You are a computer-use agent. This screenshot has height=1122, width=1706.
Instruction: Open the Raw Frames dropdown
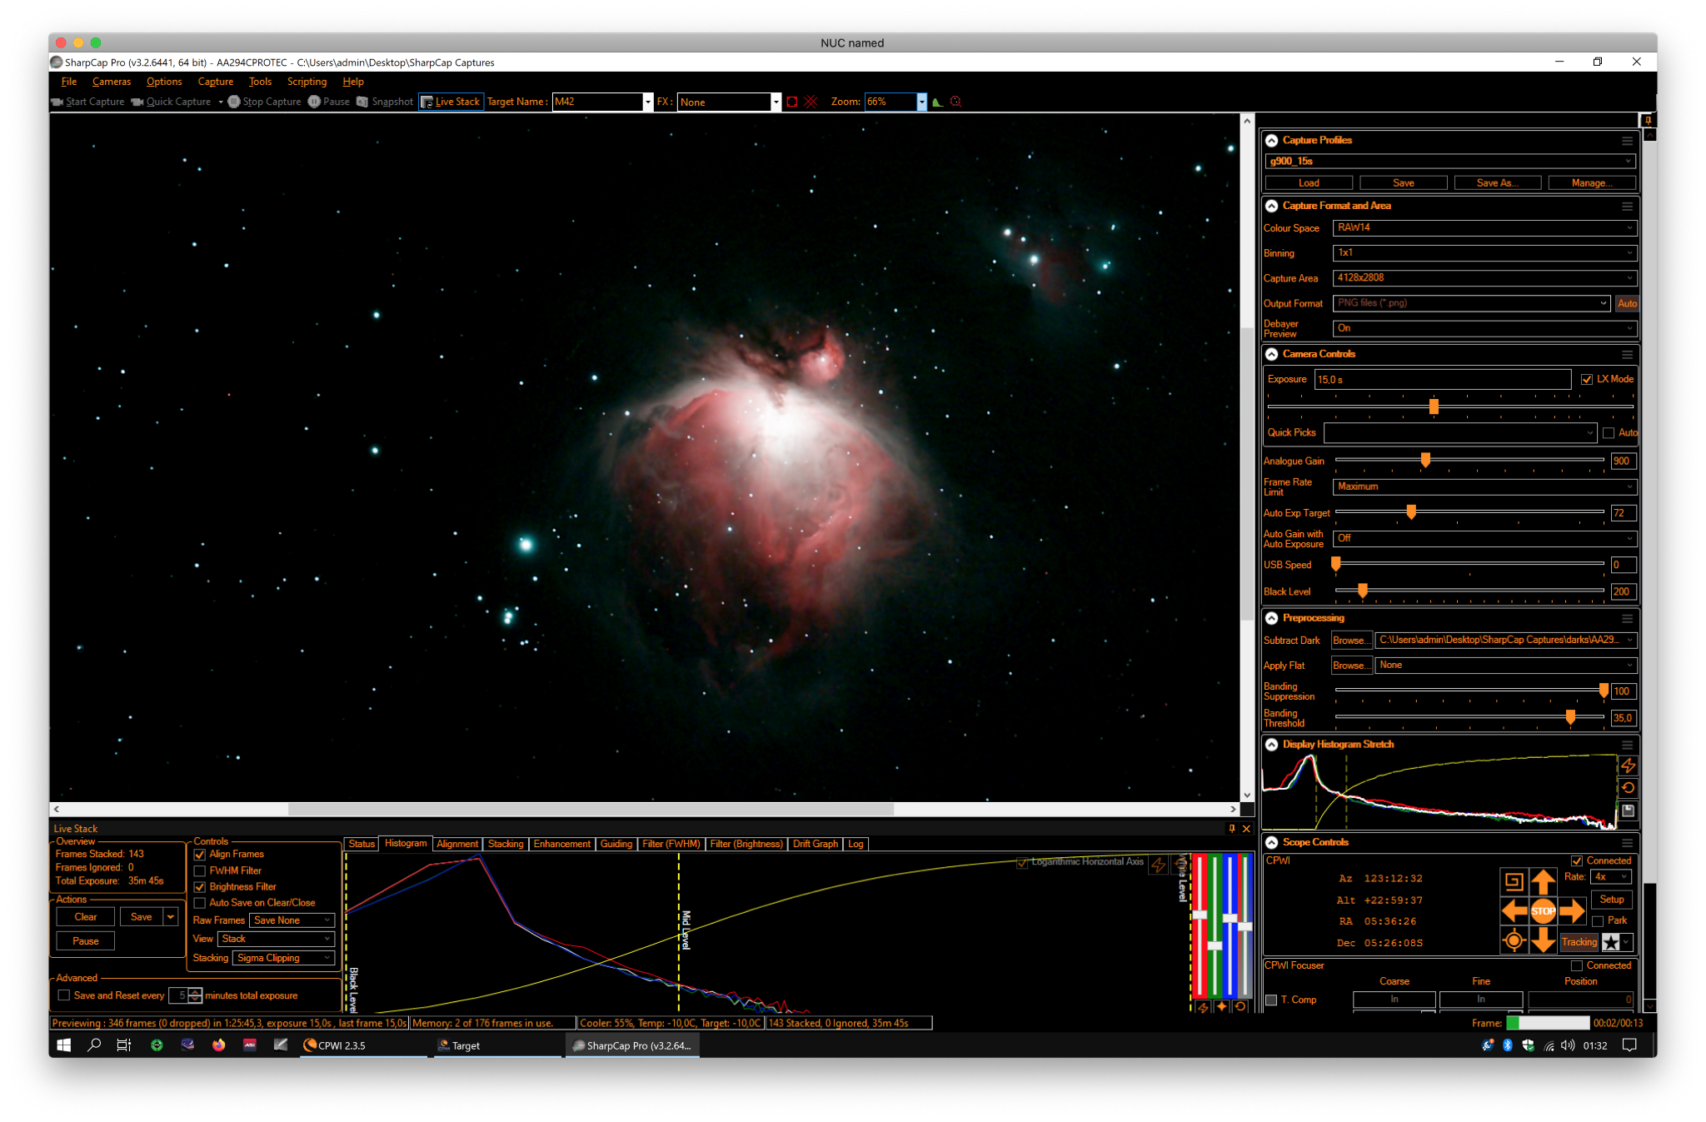coord(292,920)
